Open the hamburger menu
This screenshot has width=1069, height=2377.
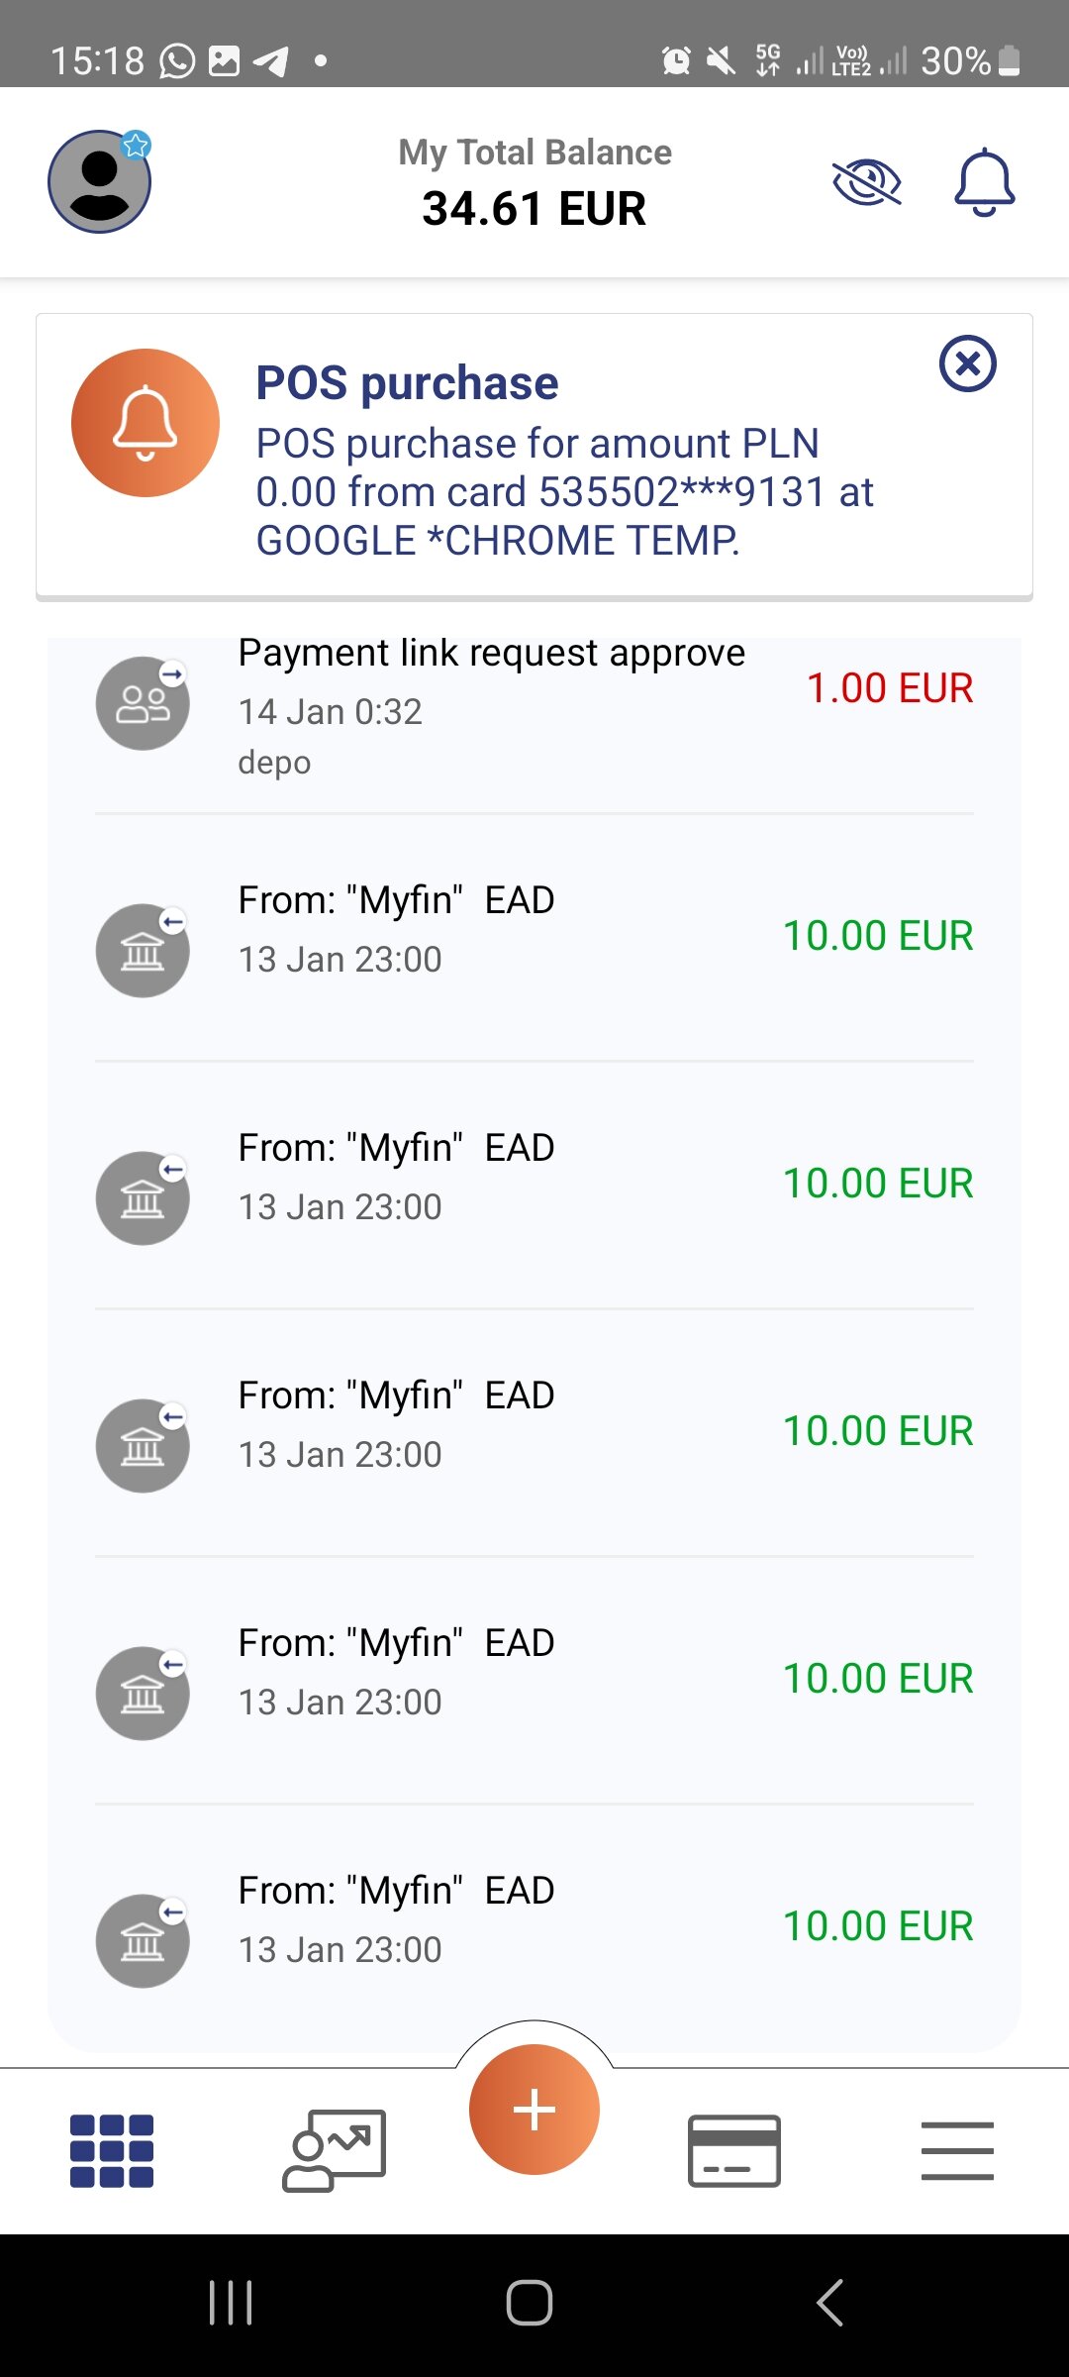[957, 2150]
